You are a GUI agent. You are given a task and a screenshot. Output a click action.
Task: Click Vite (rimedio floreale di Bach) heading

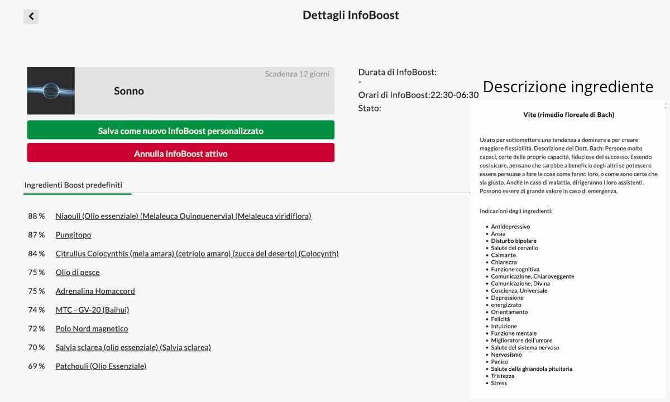point(568,115)
